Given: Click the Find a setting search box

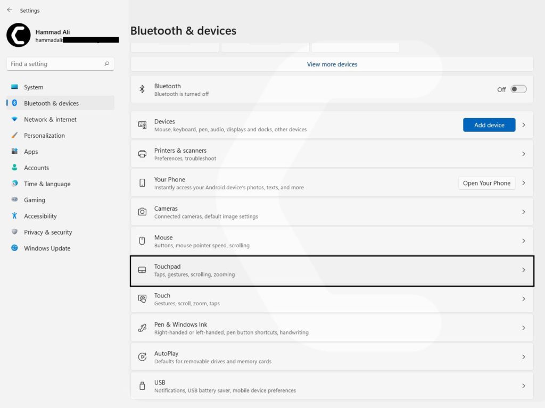Looking at the screenshot, I should pyautogui.click(x=60, y=63).
